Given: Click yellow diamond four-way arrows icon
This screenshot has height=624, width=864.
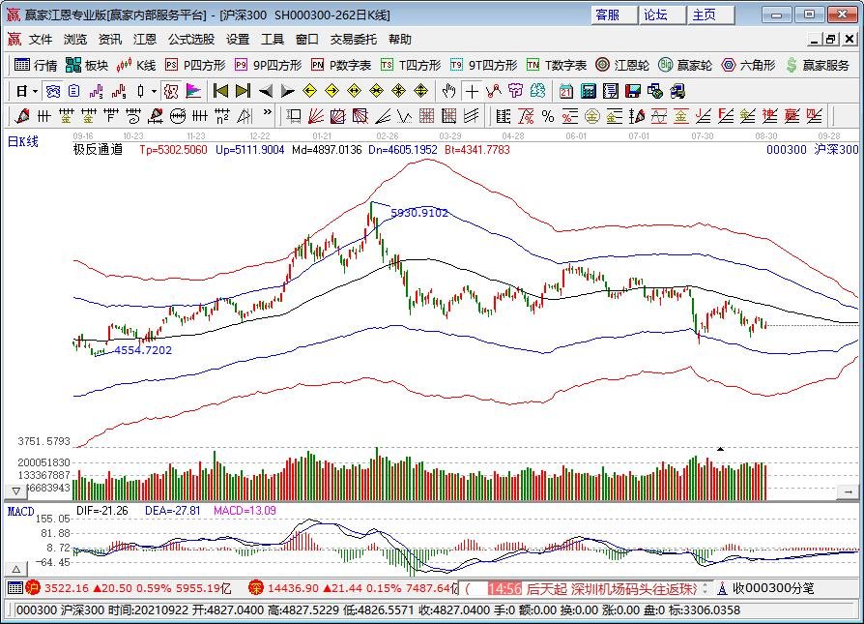Looking at the screenshot, I should coord(421,91).
